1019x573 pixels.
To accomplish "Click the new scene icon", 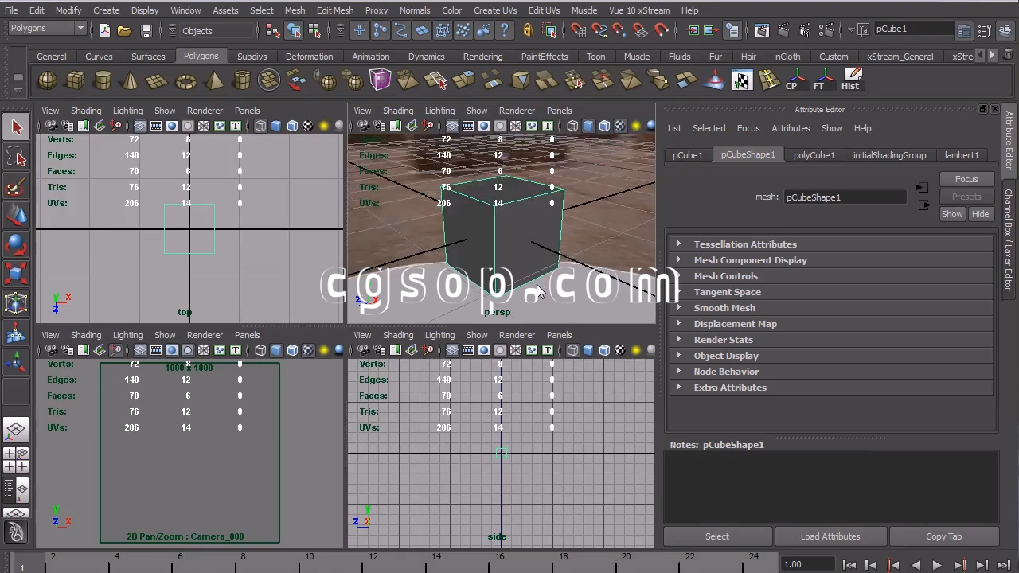I will pos(105,30).
